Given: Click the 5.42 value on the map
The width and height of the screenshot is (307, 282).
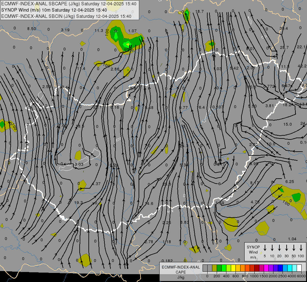Looking at the screenshot, I should [234, 68].
